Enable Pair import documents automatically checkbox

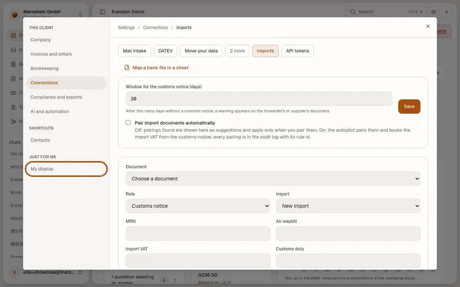click(x=128, y=122)
